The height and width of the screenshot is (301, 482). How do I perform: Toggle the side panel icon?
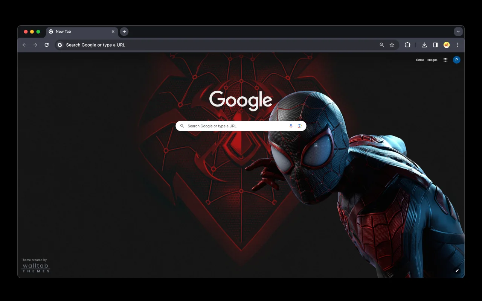pyautogui.click(x=435, y=45)
